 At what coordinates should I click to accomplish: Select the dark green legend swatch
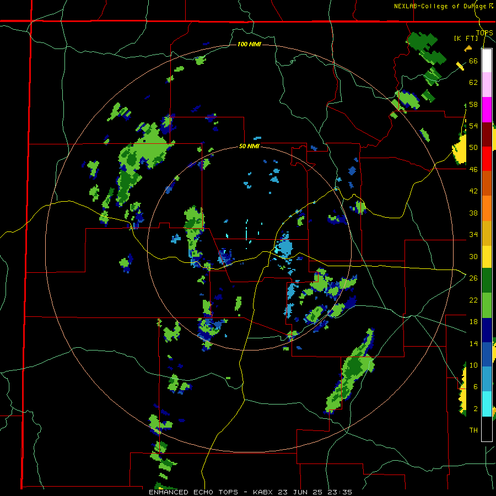click(x=487, y=281)
